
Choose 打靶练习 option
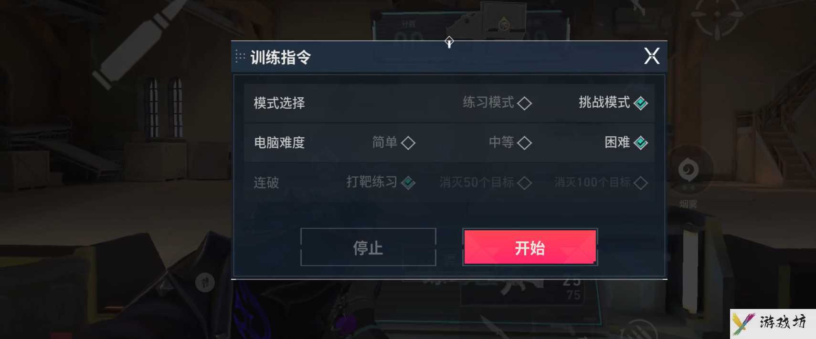[381, 183]
